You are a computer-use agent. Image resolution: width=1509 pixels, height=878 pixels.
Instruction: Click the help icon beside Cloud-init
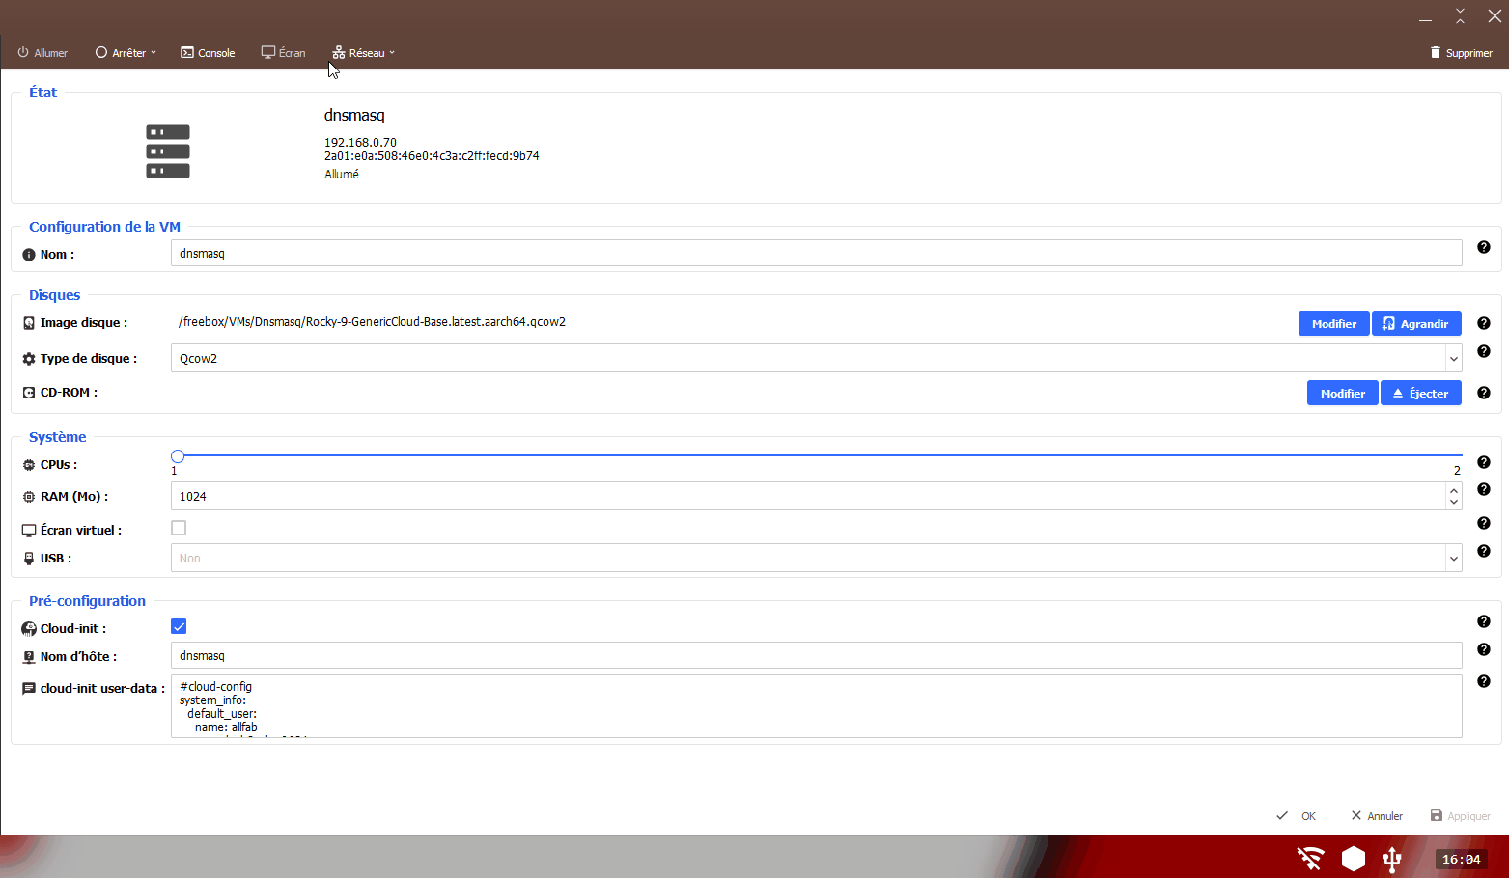click(1484, 621)
